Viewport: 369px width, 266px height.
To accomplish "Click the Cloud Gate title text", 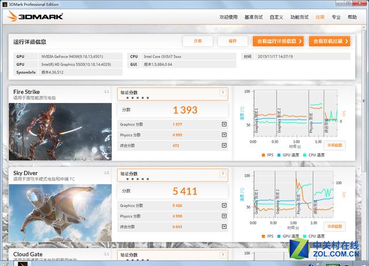I will (x=28, y=254).
